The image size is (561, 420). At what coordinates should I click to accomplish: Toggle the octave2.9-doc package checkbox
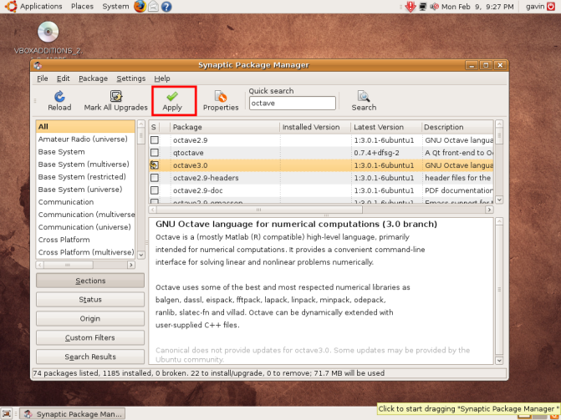(x=155, y=190)
